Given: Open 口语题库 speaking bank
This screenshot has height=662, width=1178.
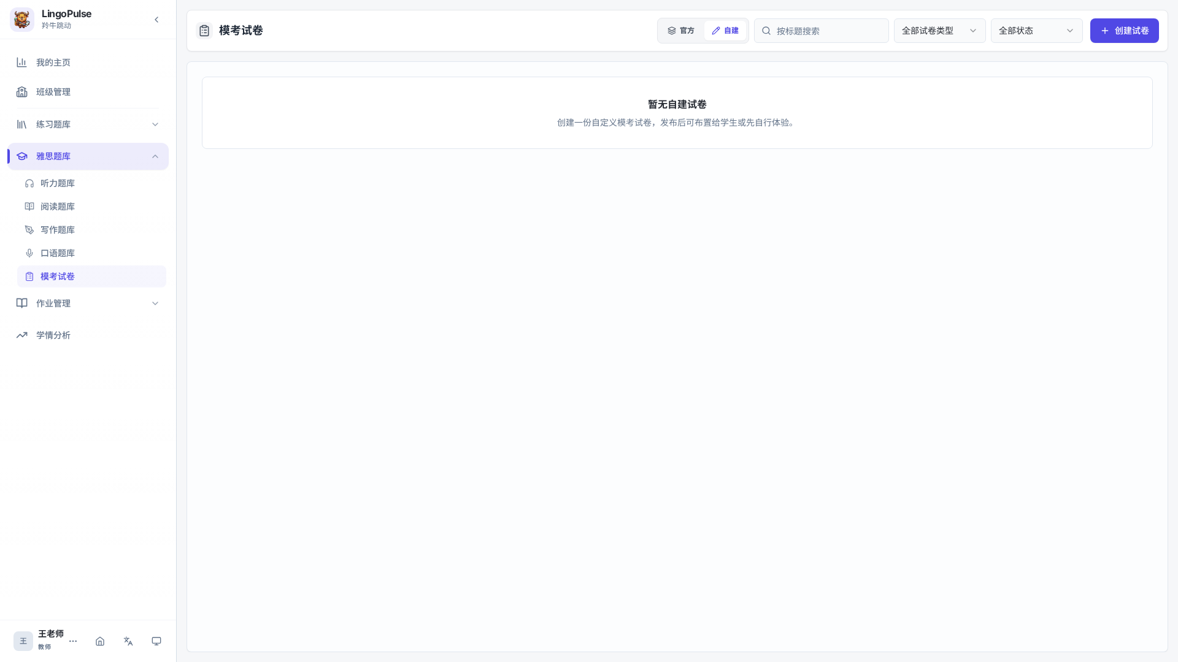Looking at the screenshot, I should coord(91,253).
